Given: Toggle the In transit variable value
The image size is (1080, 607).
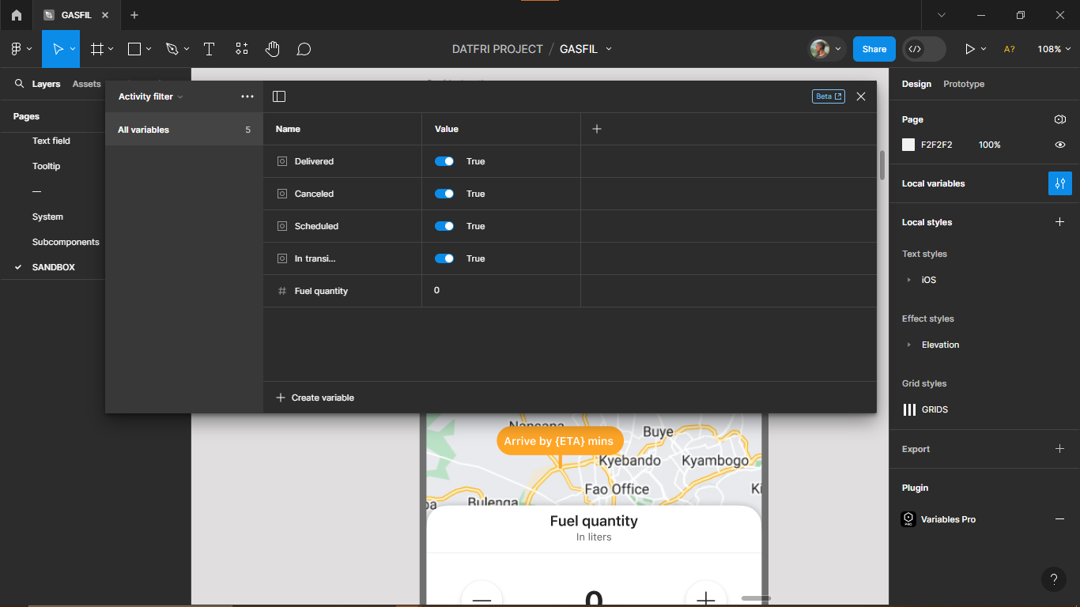Looking at the screenshot, I should pos(444,258).
